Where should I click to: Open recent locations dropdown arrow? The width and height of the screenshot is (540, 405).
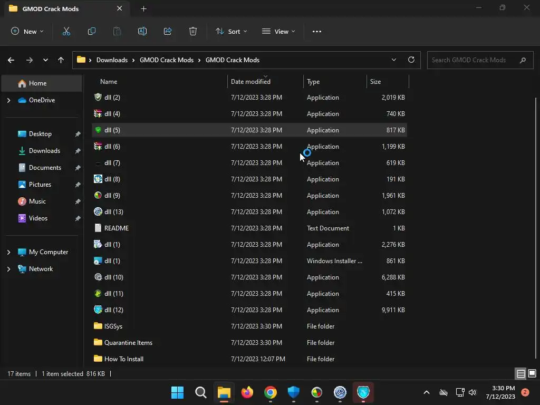(45, 60)
